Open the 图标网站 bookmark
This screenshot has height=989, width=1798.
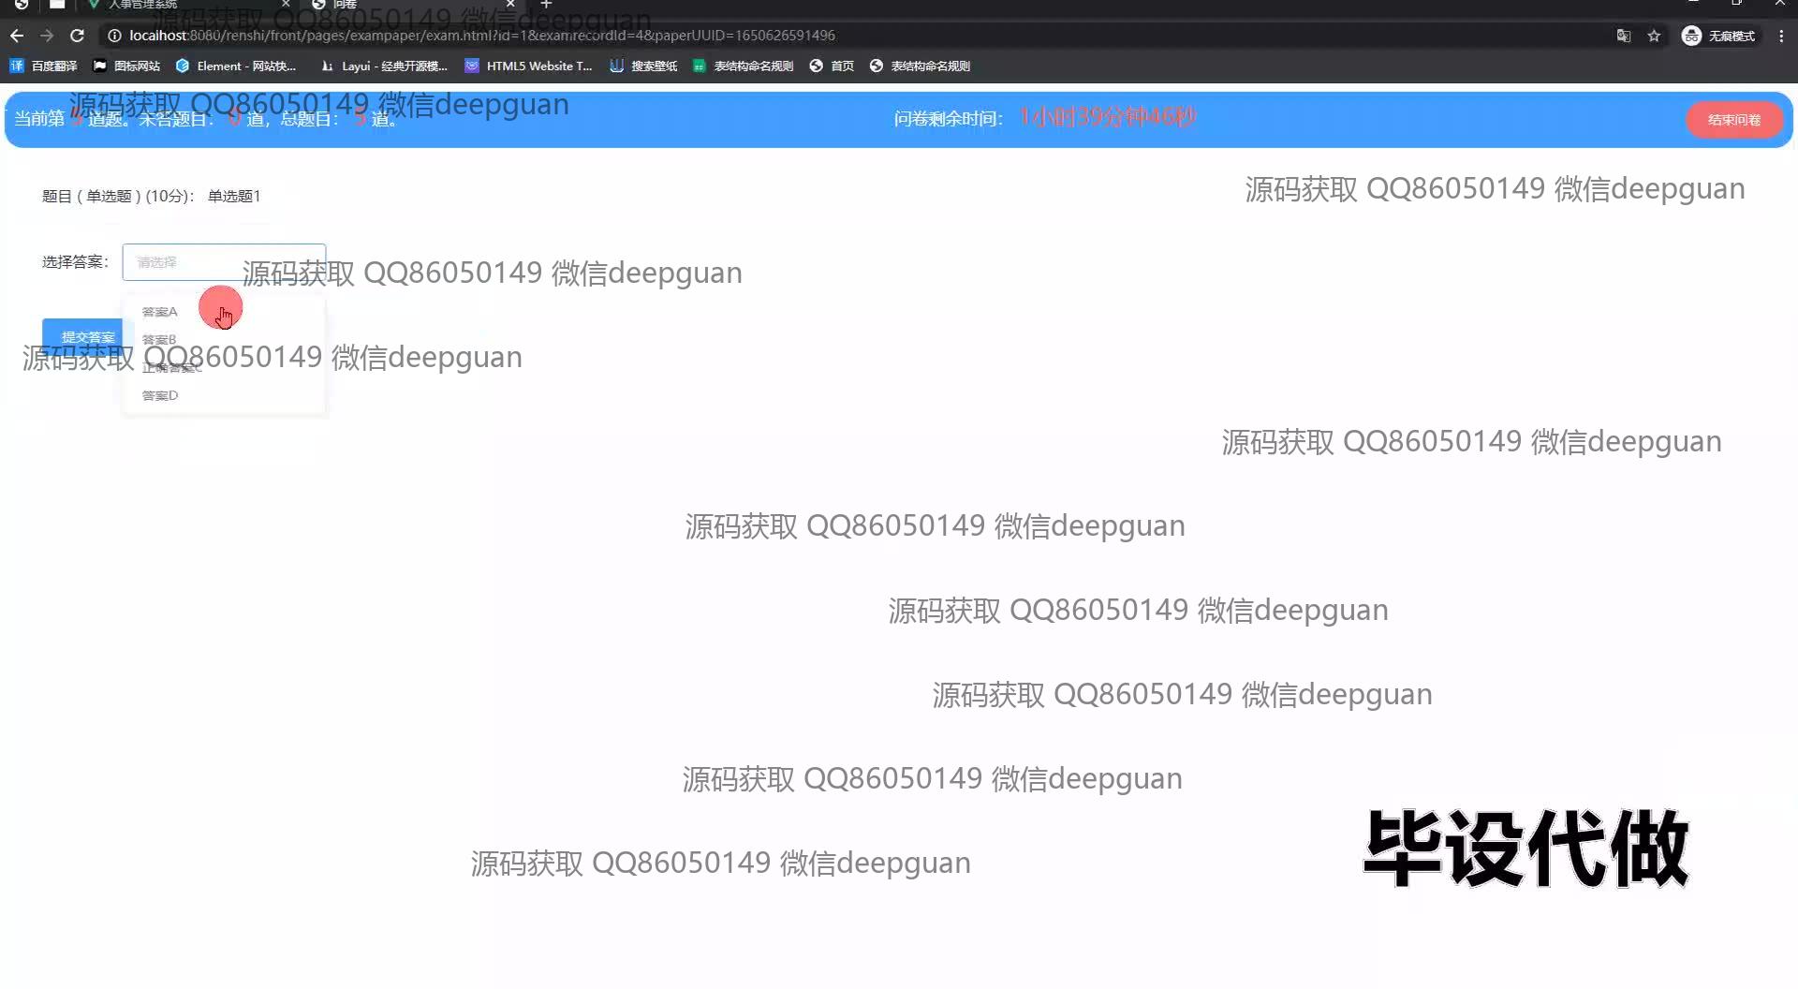[126, 66]
